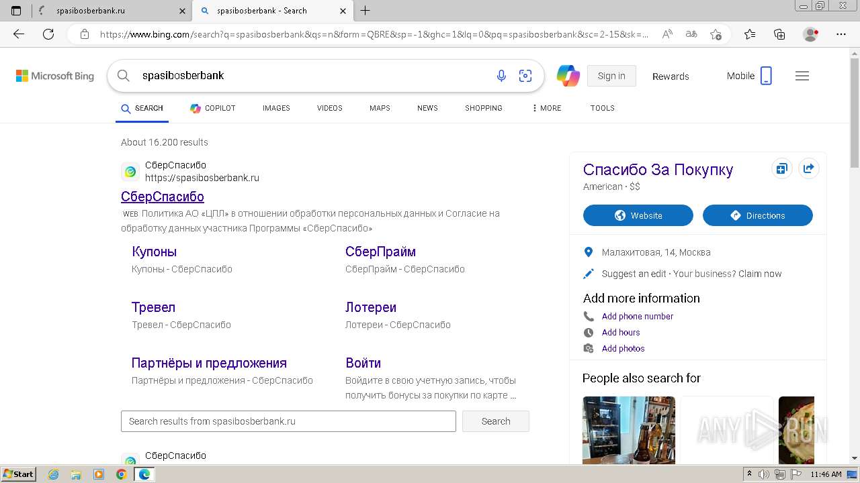This screenshot has height=483, width=860.
Task: Open the Collections icon in the toolbar
Action: tap(779, 34)
